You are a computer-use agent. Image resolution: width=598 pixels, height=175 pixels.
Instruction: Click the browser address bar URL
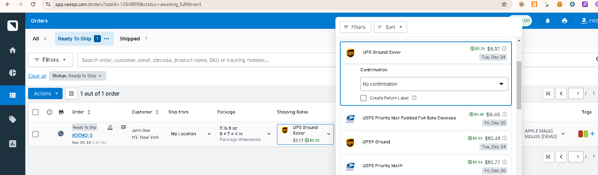[x=128, y=4]
